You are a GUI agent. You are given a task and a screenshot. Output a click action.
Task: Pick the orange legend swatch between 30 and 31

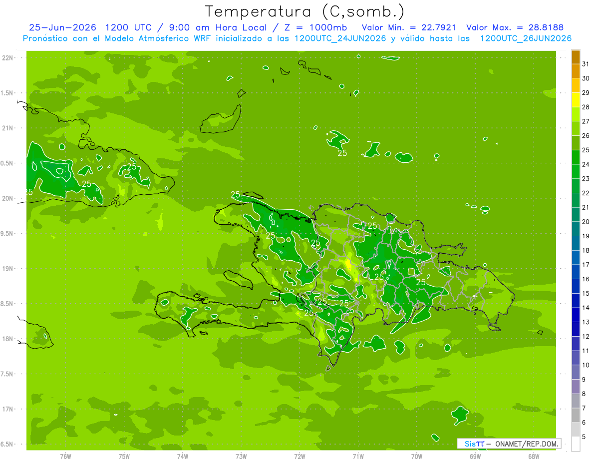point(576,71)
